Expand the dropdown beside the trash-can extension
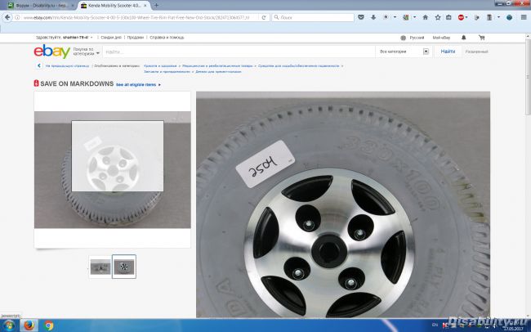 tap(498, 17)
